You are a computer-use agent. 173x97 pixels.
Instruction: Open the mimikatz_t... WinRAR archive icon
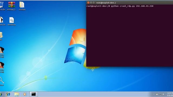(12, 6)
